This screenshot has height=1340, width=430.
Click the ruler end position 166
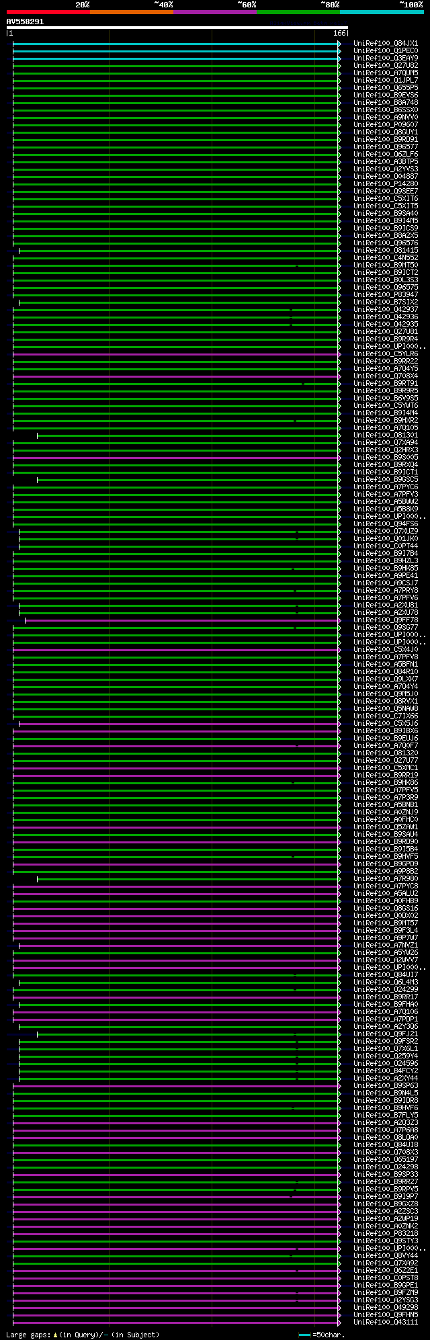(x=339, y=33)
